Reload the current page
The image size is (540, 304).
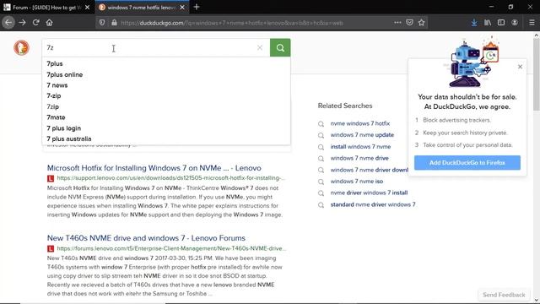tap(35, 23)
